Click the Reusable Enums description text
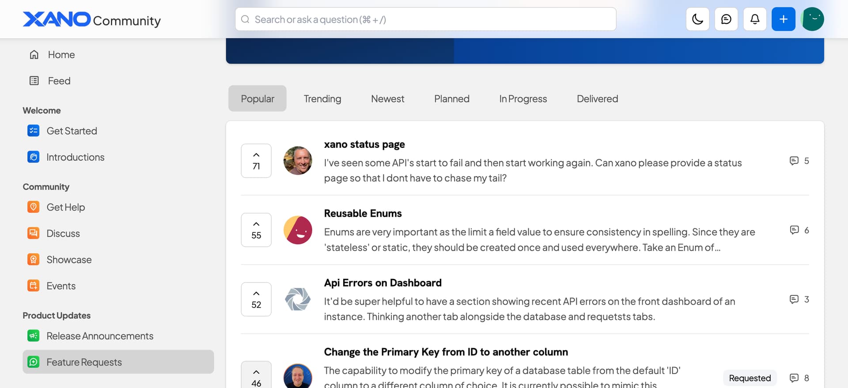The image size is (848, 388). 540,240
